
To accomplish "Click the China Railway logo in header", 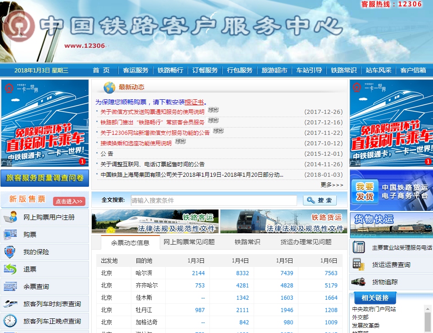I will click(19, 26).
